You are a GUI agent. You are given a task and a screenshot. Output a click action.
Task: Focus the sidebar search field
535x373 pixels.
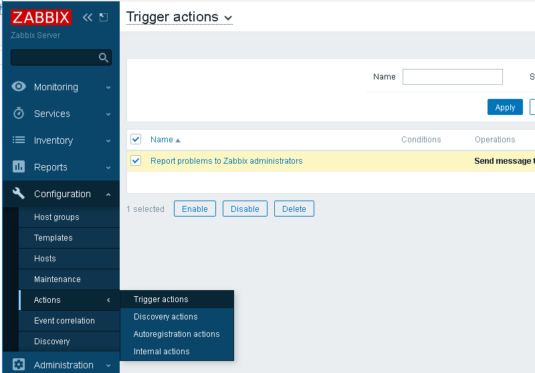point(61,57)
